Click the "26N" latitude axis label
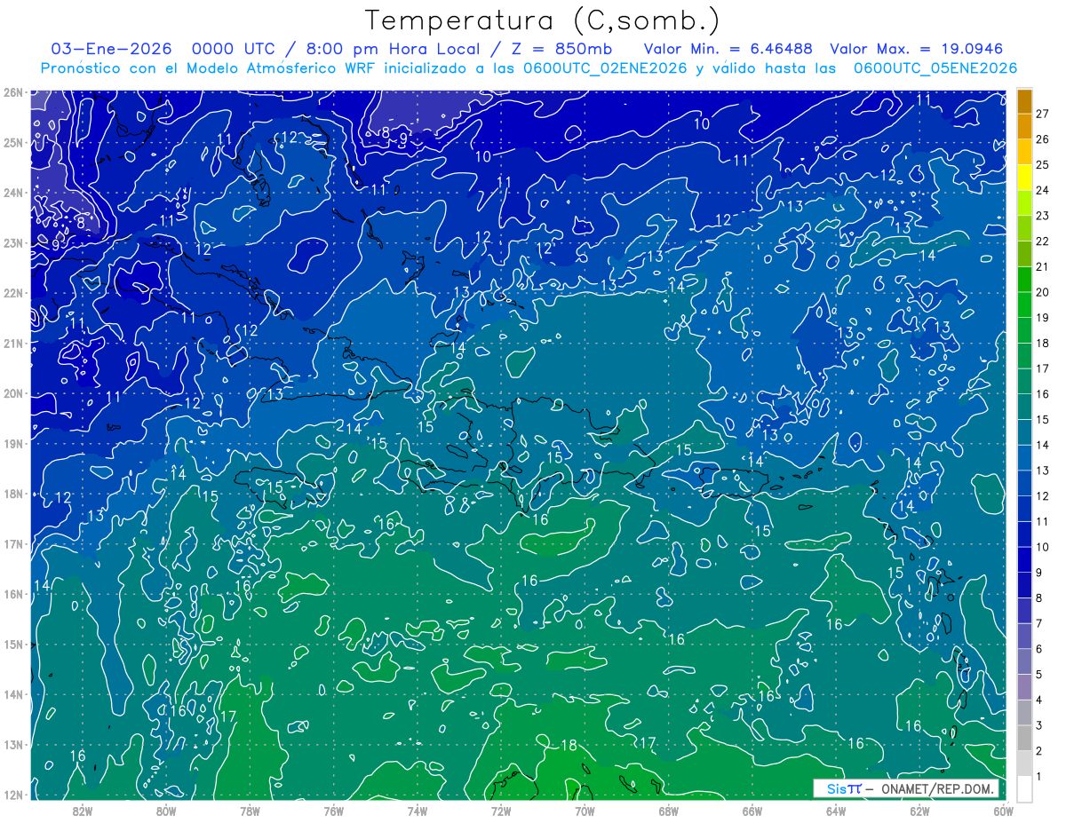 point(12,92)
